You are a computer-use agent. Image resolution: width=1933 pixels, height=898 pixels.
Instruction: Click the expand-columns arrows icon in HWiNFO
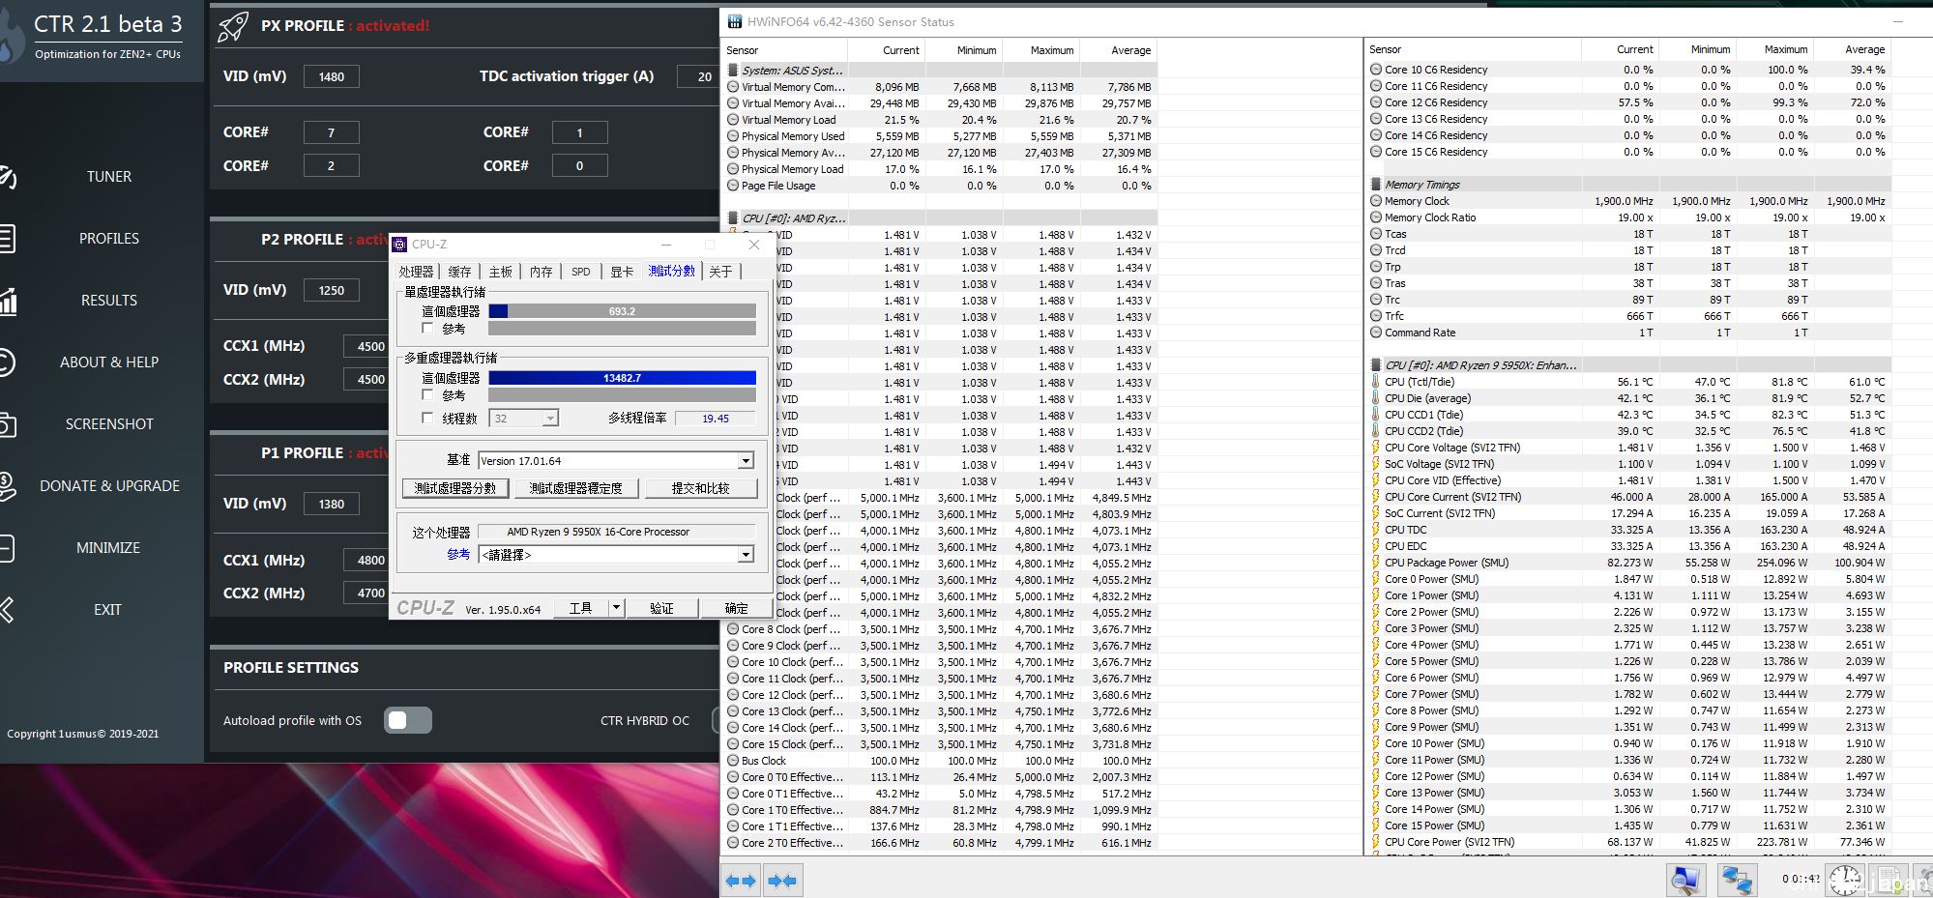pos(741,881)
